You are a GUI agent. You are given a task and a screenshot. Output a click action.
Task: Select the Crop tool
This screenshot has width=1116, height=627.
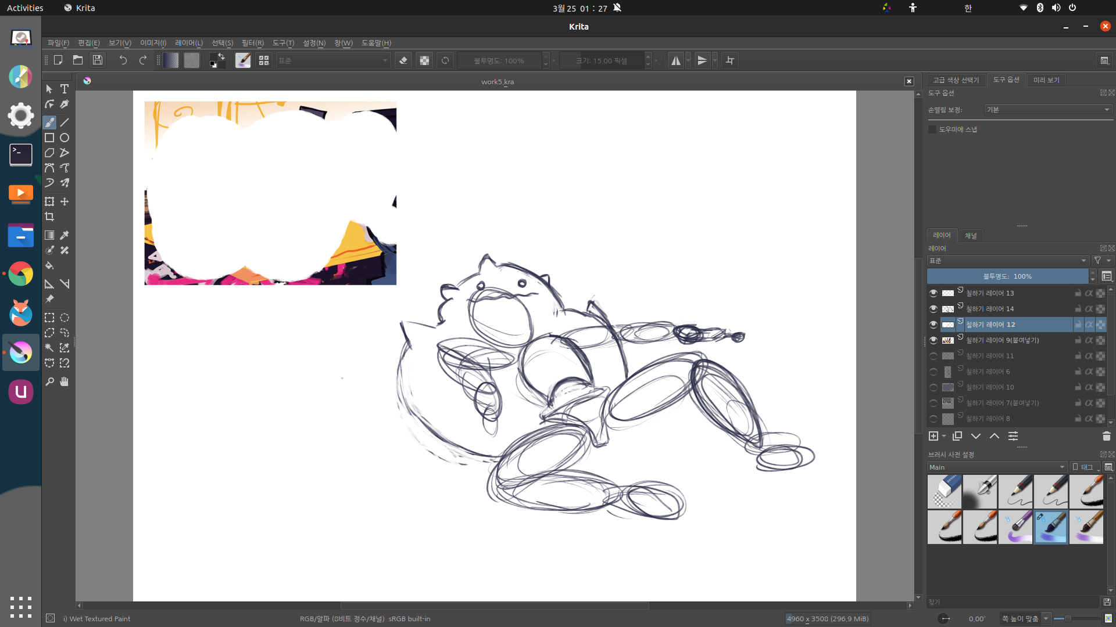[49, 217]
